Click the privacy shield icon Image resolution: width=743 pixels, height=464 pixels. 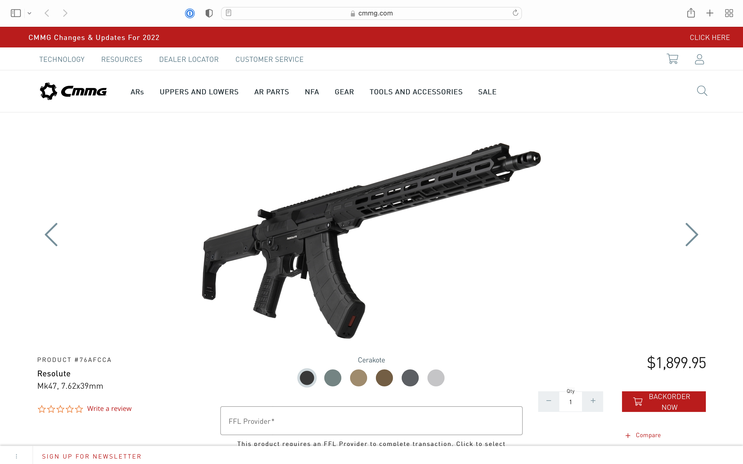click(x=209, y=13)
